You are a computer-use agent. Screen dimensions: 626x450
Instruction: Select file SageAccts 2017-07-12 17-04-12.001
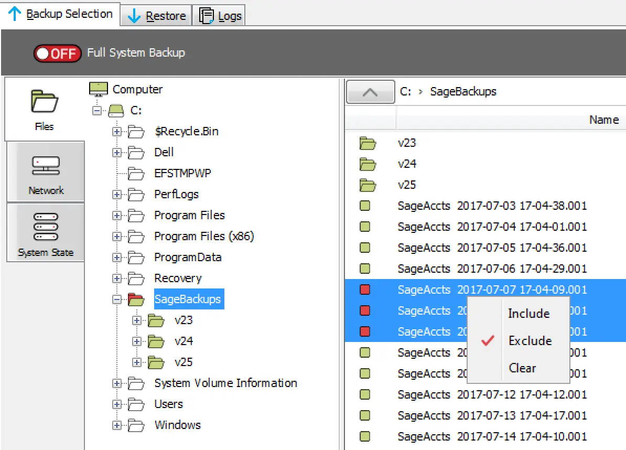pos(492,394)
